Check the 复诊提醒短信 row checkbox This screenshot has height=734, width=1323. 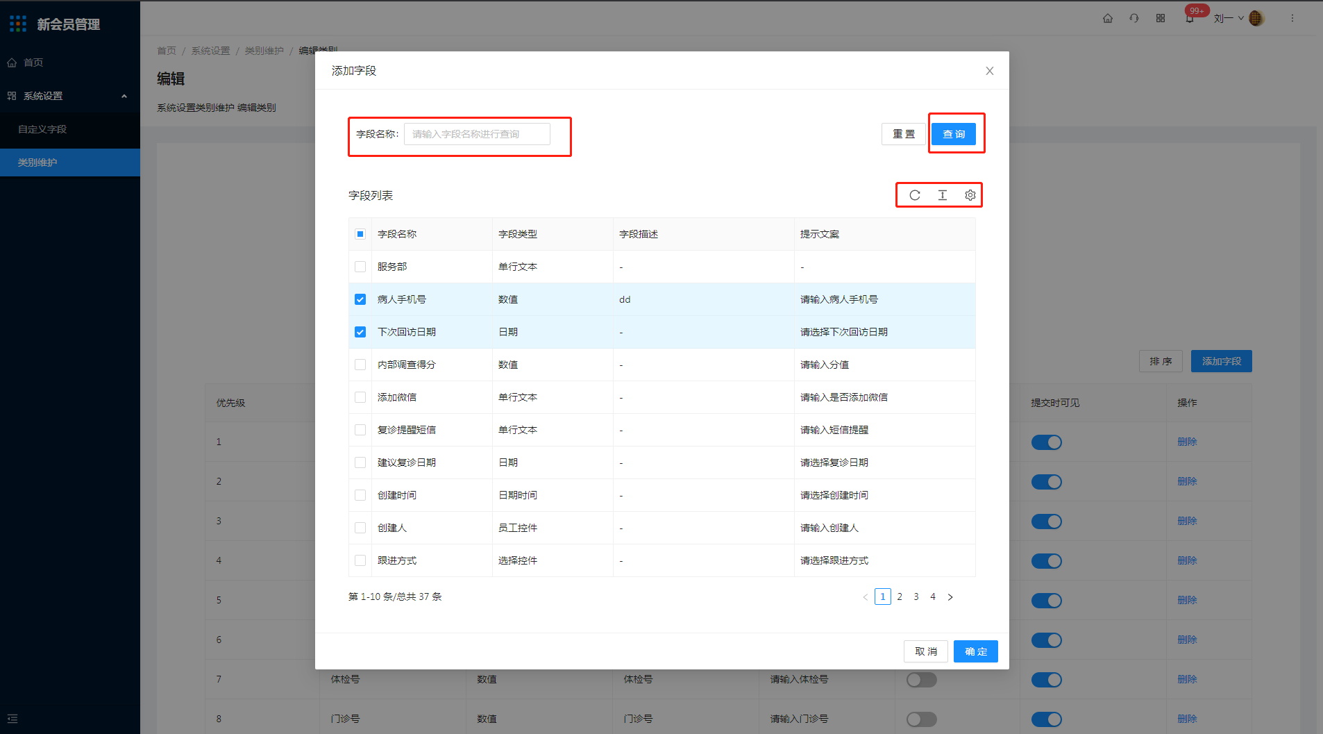[x=360, y=430]
